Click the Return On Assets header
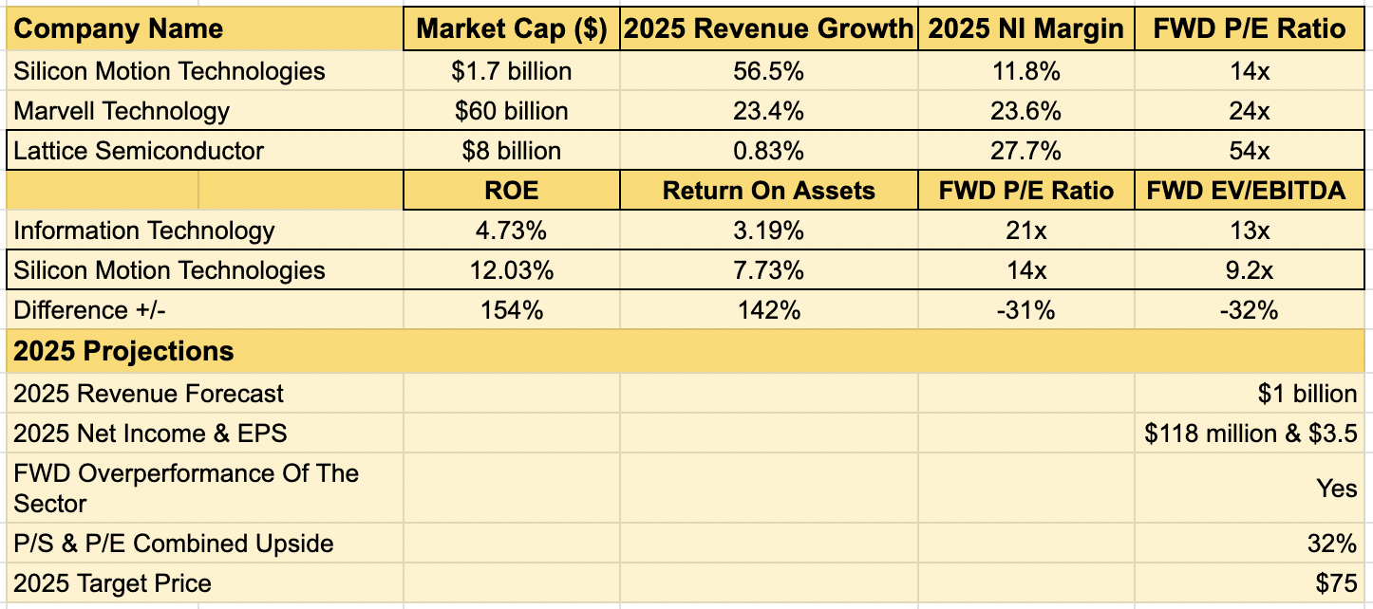1373x609 pixels. [x=767, y=190]
